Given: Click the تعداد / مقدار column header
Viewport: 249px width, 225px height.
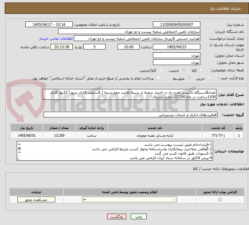Looking at the screenshot, I should (59, 128).
